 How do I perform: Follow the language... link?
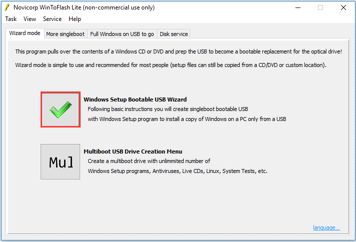[x=326, y=227]
